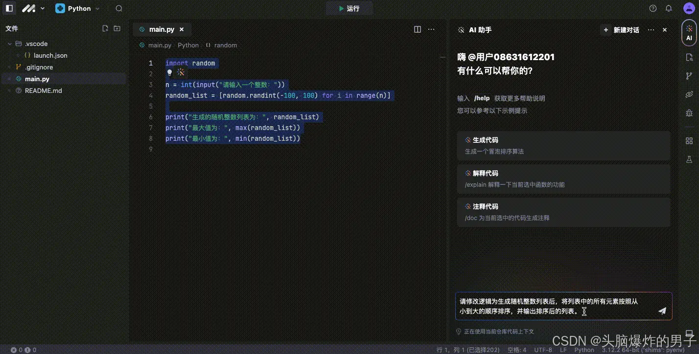This screenshot has width=699, height=354.
Task: Open the Python environment dropdown in top bar
Action: pos(97,8)
